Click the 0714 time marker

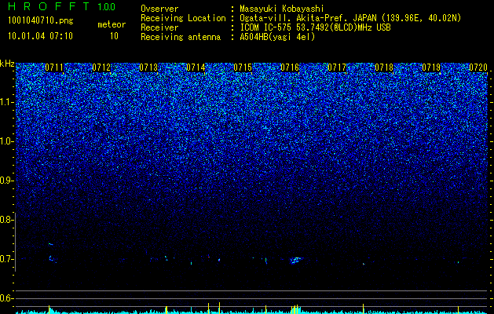196,68
